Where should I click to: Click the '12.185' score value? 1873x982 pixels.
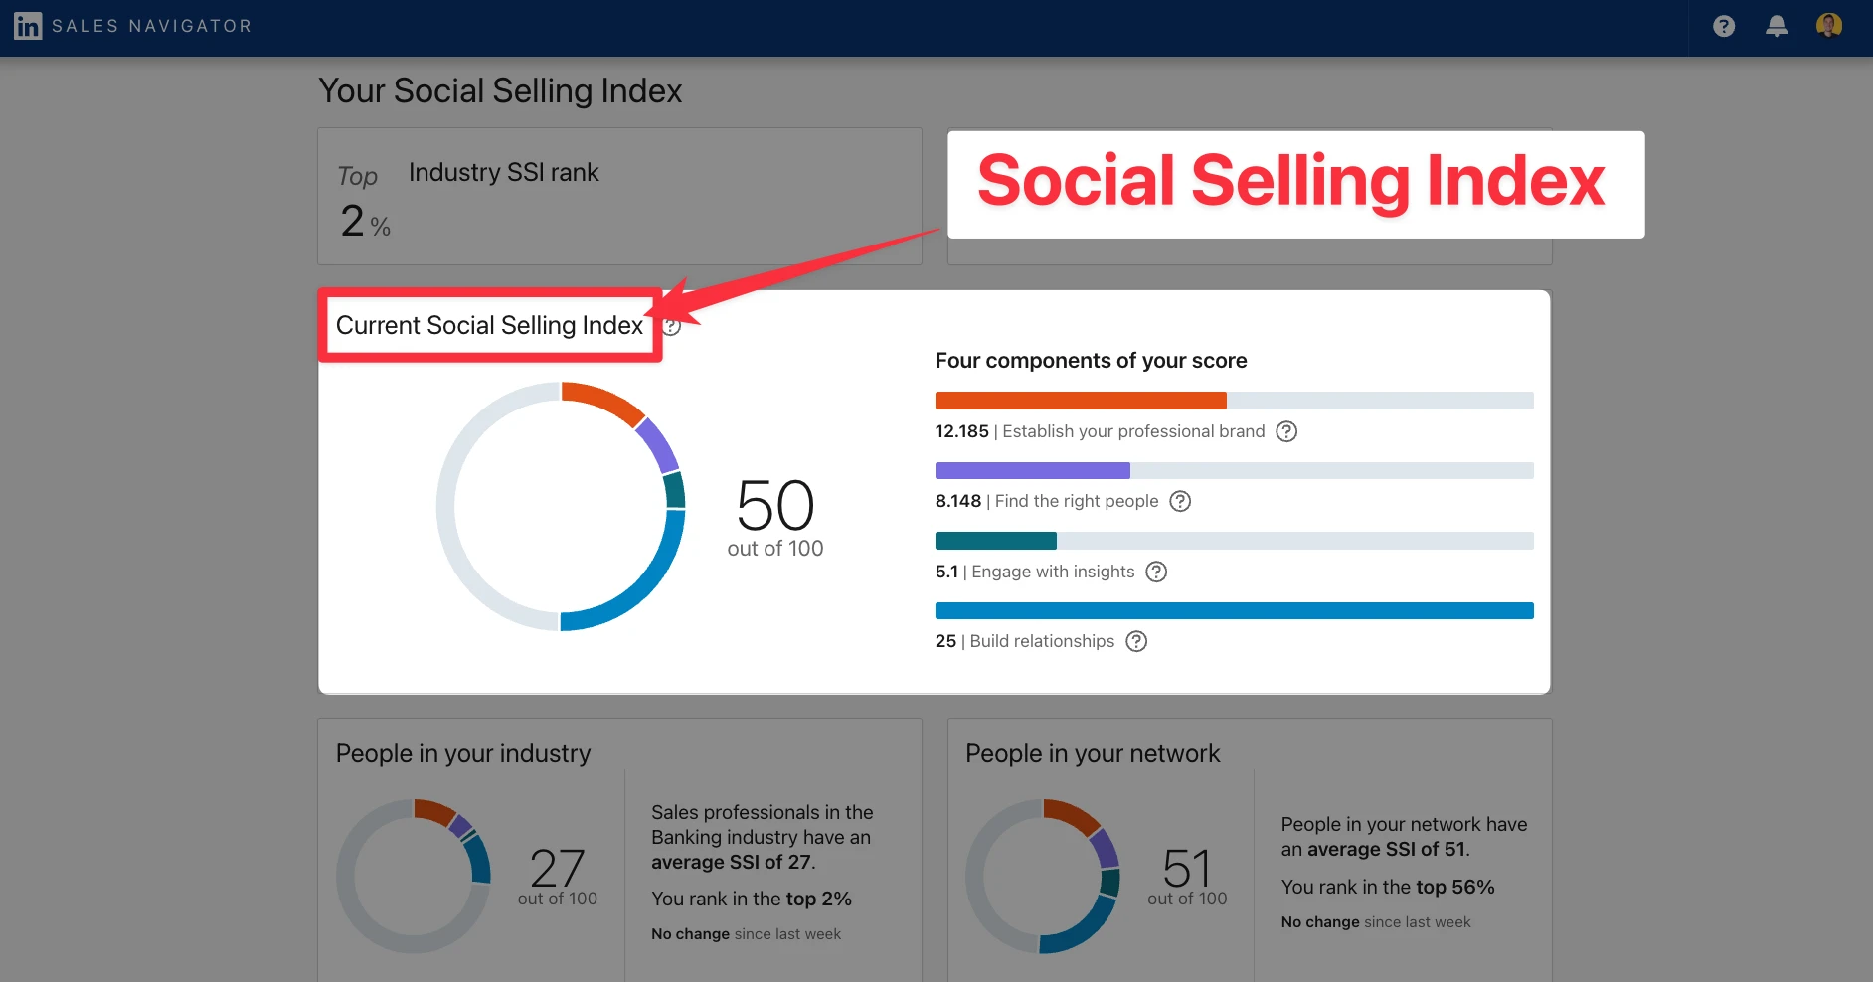pyautogui.click(x=961, y=431)
